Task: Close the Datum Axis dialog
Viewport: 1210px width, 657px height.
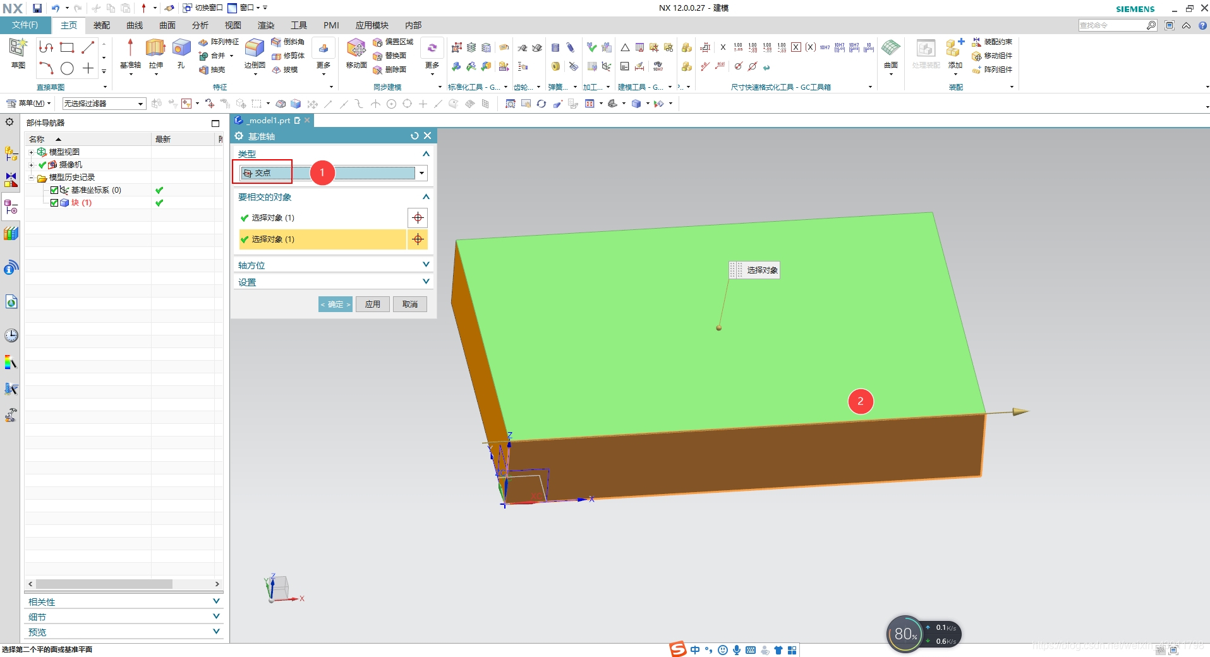Action: pyautogui.click(x=428, y=136)
